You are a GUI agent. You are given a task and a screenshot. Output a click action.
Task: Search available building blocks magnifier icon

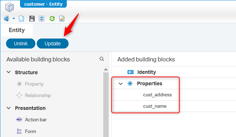point(102,59)
